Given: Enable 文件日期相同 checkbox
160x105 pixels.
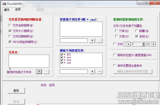Looking at the screenshot, I should (10, 36).
